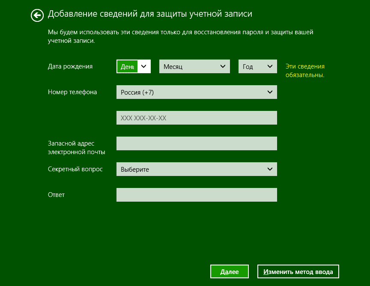Focus the XXX XXX-XX-XX phone number field
The height and width of the screenshot is (286, 370).
coord(197,118)
